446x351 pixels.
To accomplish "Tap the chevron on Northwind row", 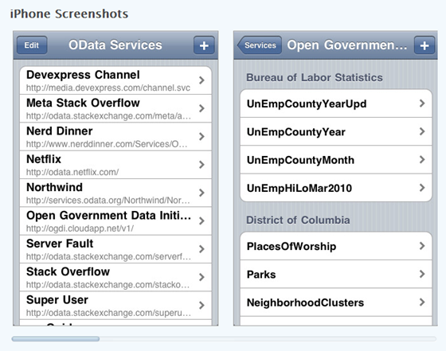I will pyautogui.click(x=201, y=193).
